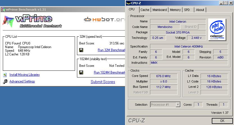Click the Threads count field
The width and height of the screenshot is (234, 125).
(223, 105)
